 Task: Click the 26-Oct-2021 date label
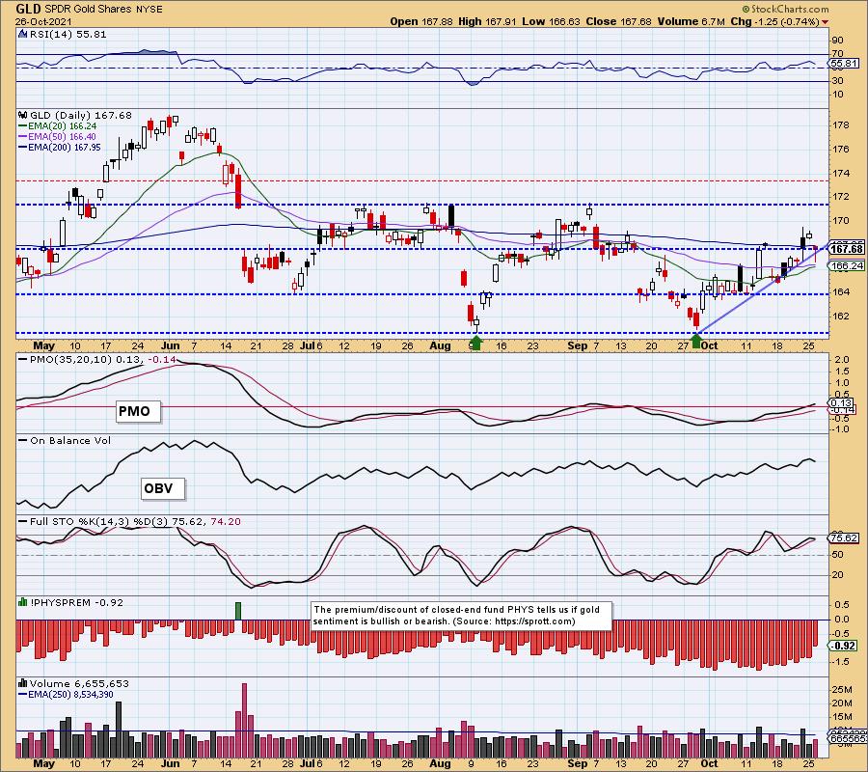coord(42,21)
